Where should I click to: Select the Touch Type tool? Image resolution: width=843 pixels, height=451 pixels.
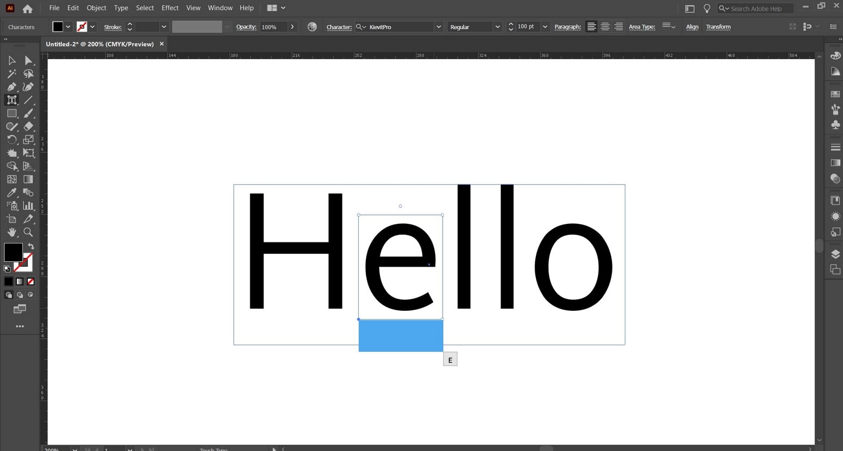(x=12, y=100)
